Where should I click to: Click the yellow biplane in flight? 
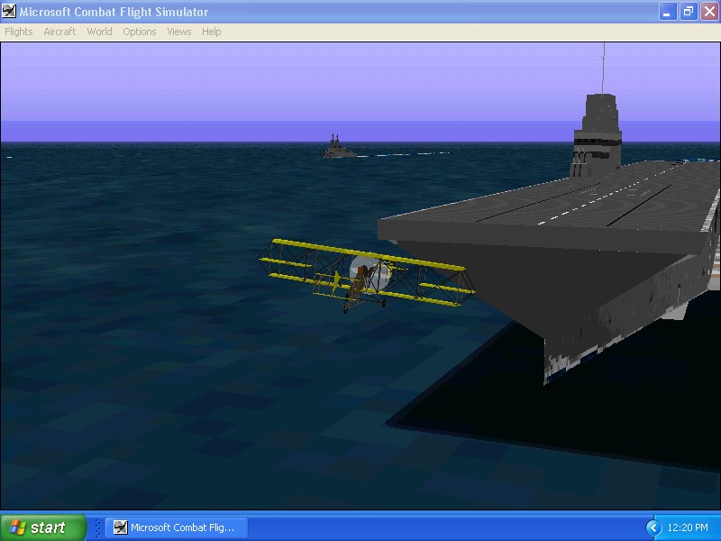pos(366,275)
